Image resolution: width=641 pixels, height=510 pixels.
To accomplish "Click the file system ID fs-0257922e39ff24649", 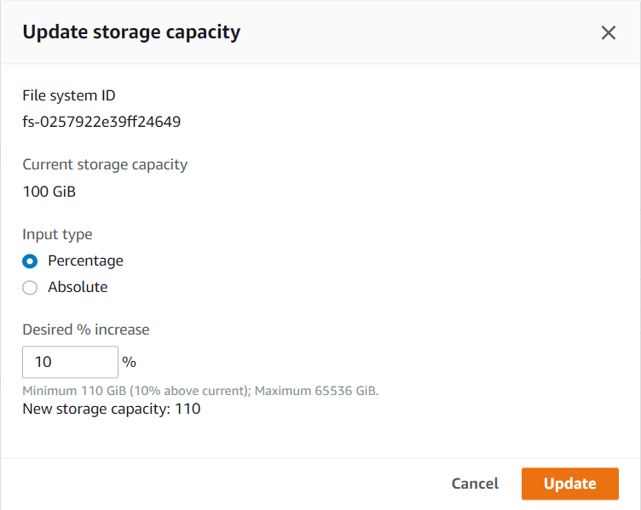I will (101, 122).
